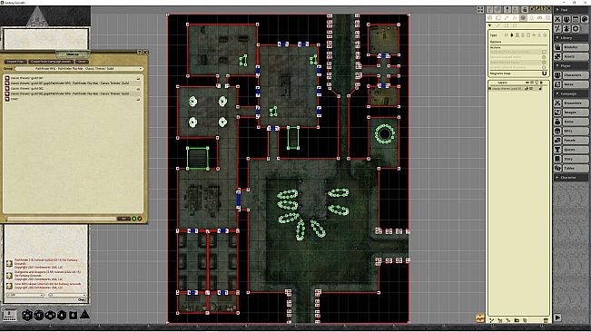Select the wall occluder type icon
Screen dimensions: 591x332
[x=507, y=35]
